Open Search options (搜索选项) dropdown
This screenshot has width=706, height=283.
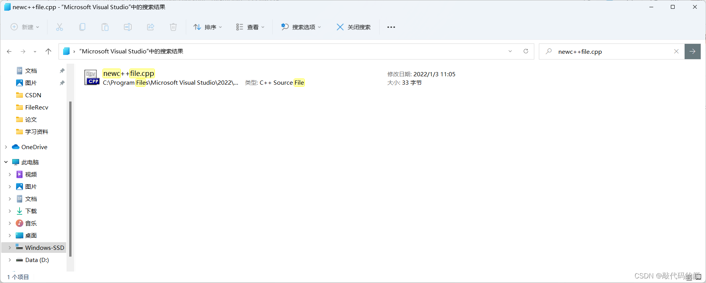point(301,27)
